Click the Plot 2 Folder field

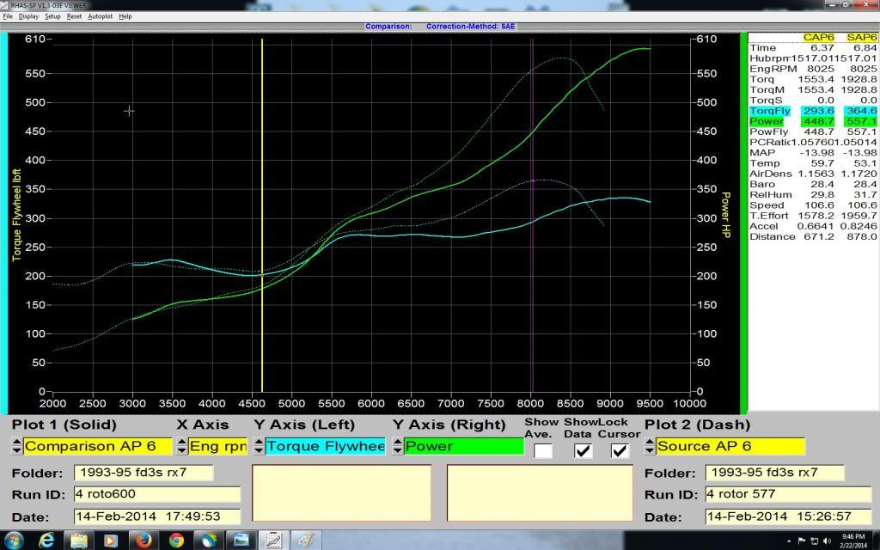[774, 473]
